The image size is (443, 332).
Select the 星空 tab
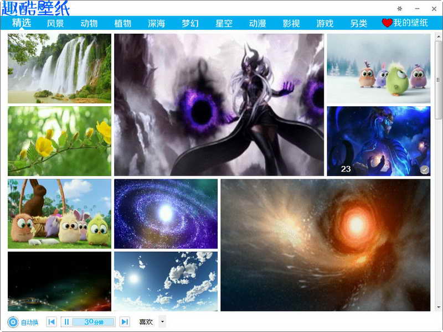pos(224,23)
